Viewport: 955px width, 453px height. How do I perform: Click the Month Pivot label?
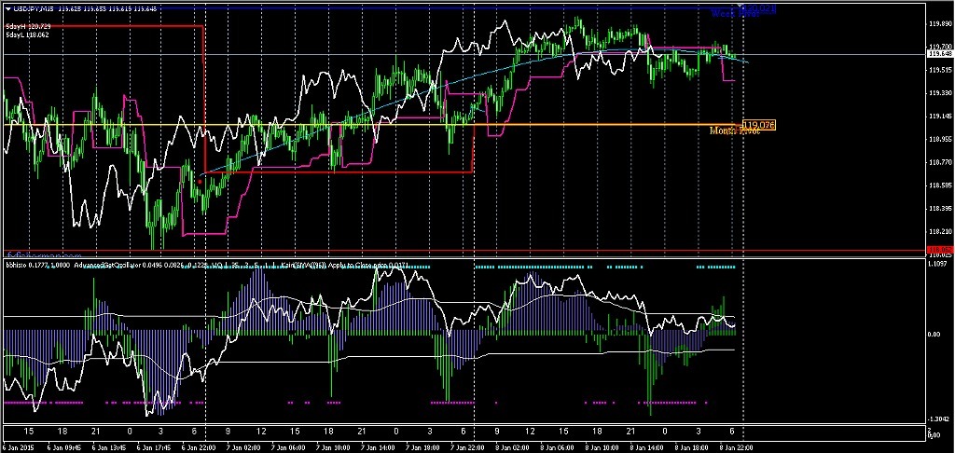[x=735, y=130]
